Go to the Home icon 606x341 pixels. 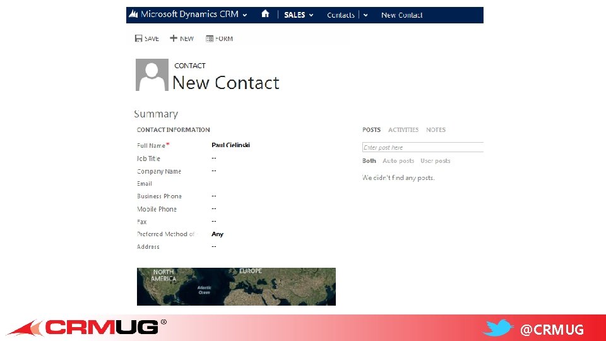(265, 14)
